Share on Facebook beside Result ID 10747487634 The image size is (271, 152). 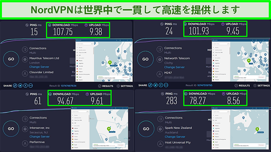[x=25, y=86]
